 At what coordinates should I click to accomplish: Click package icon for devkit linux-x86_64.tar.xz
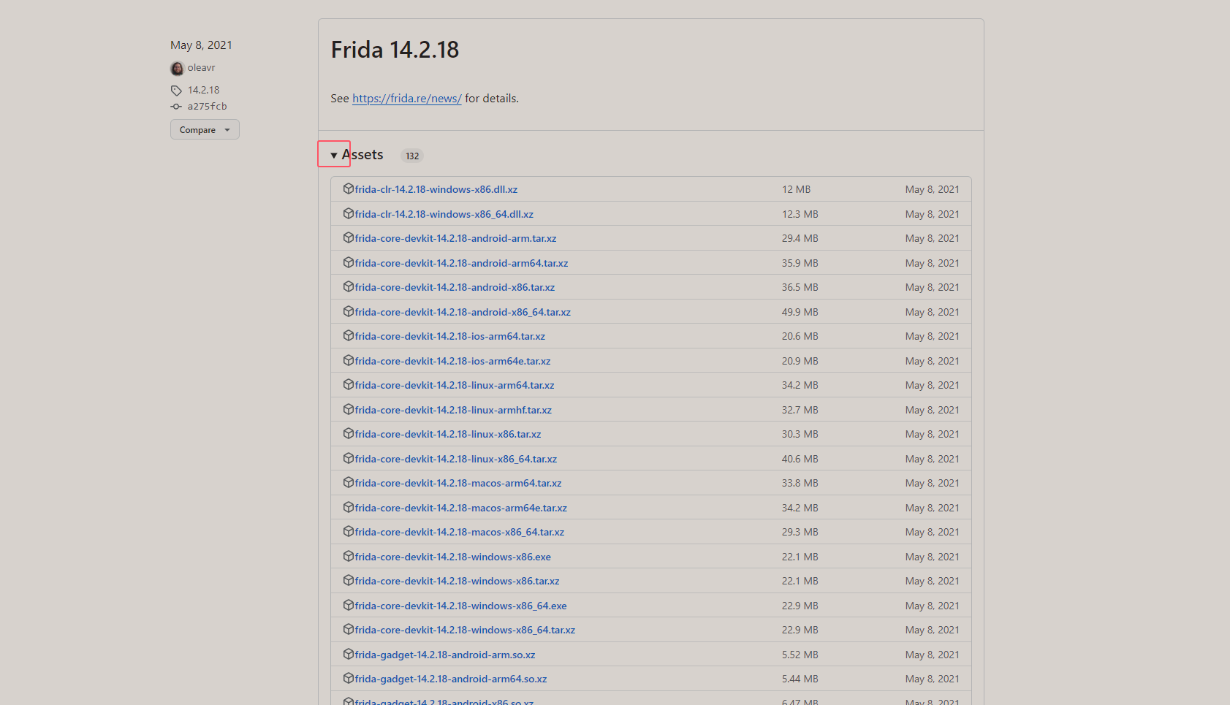pos(349,458)
